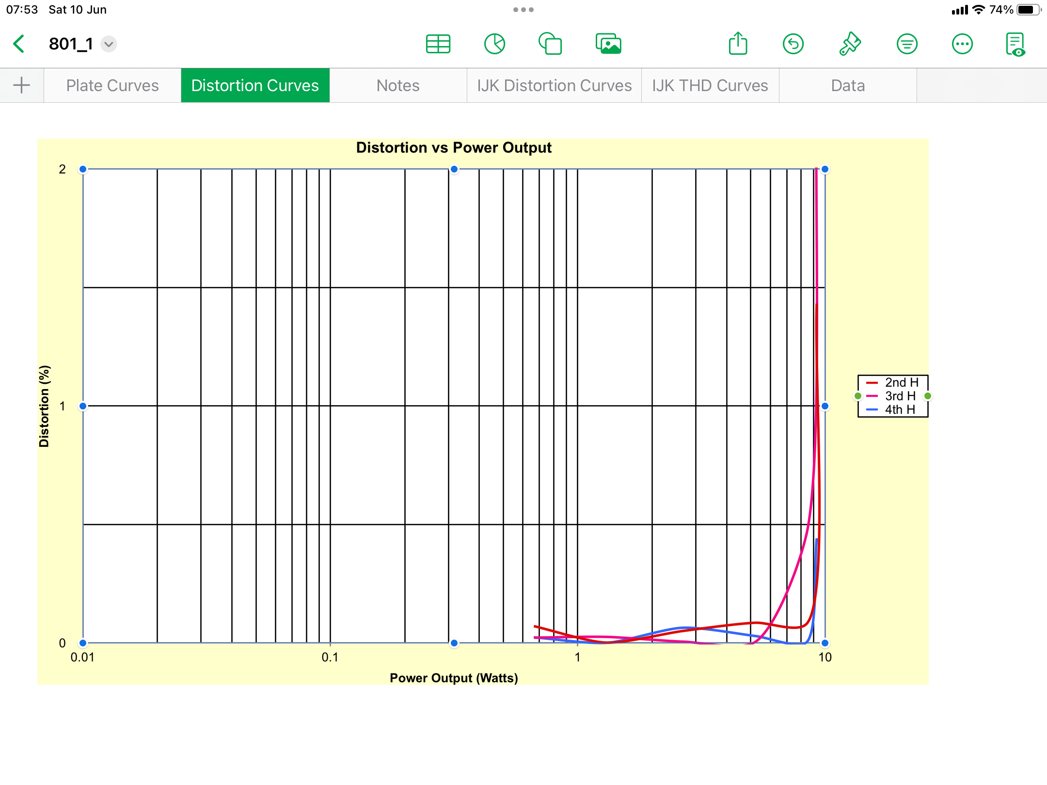Select the Distortion Curves tab
Viewport: 1047px width, 785px height.
(255, 85)
